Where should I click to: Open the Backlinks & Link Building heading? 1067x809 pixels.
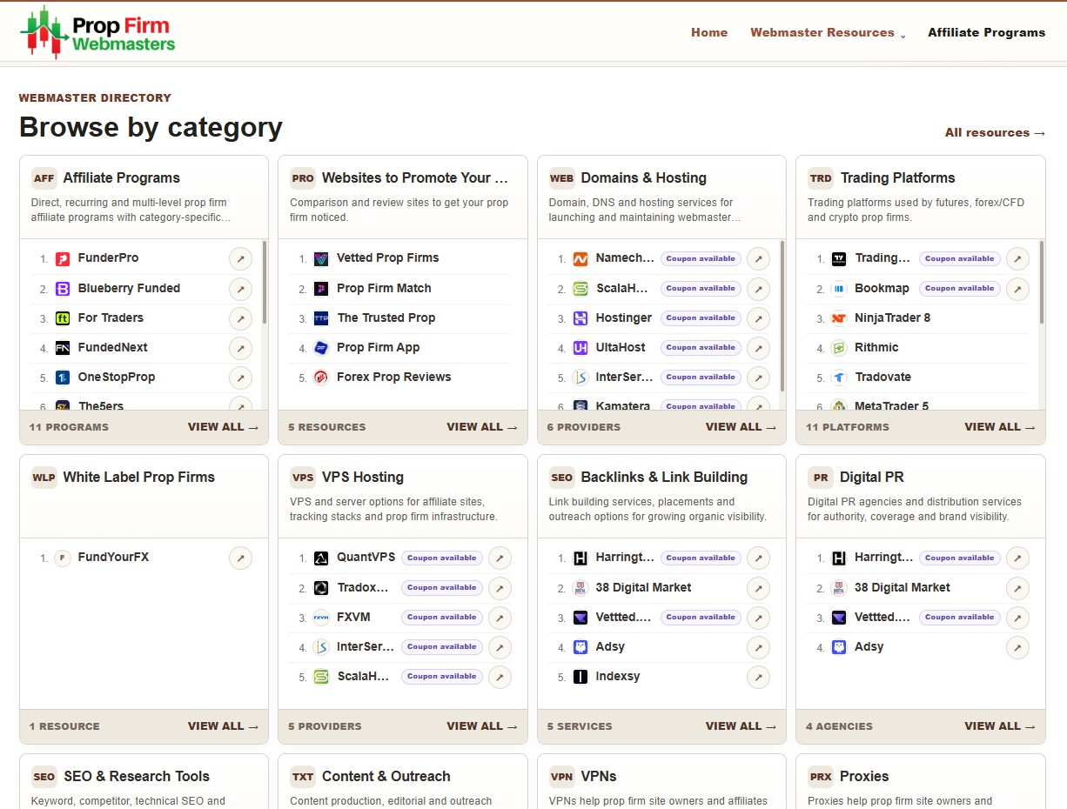click(x=664, y=478)
